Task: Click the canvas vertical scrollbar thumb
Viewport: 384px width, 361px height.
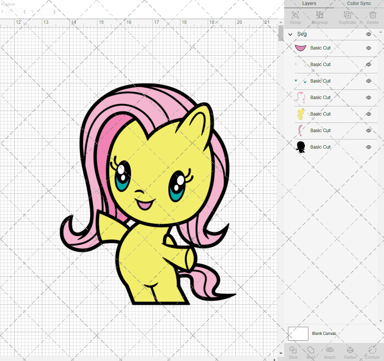Action: point(281,33)
